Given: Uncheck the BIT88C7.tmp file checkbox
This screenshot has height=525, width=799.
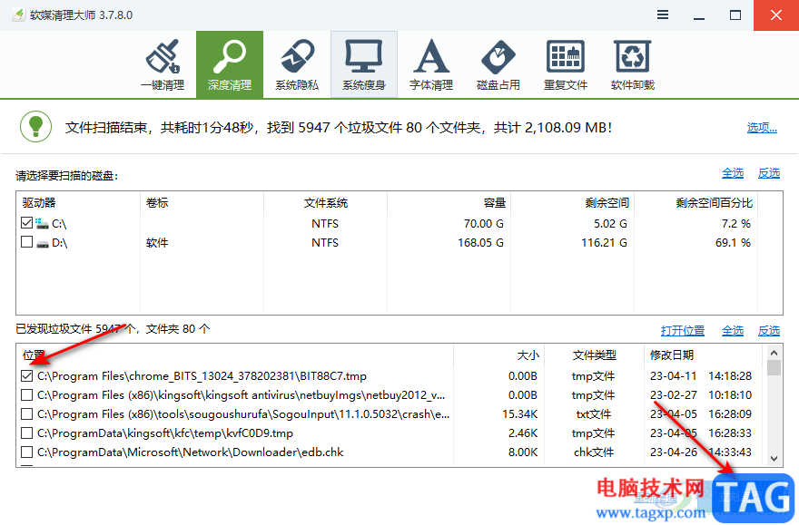Looking at the screenshot, I should (x=26, y=376).
